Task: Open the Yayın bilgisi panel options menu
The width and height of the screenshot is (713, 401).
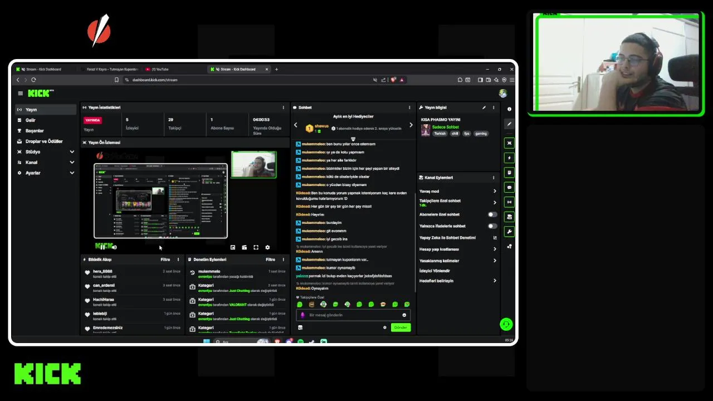Action: pos(493,107)
